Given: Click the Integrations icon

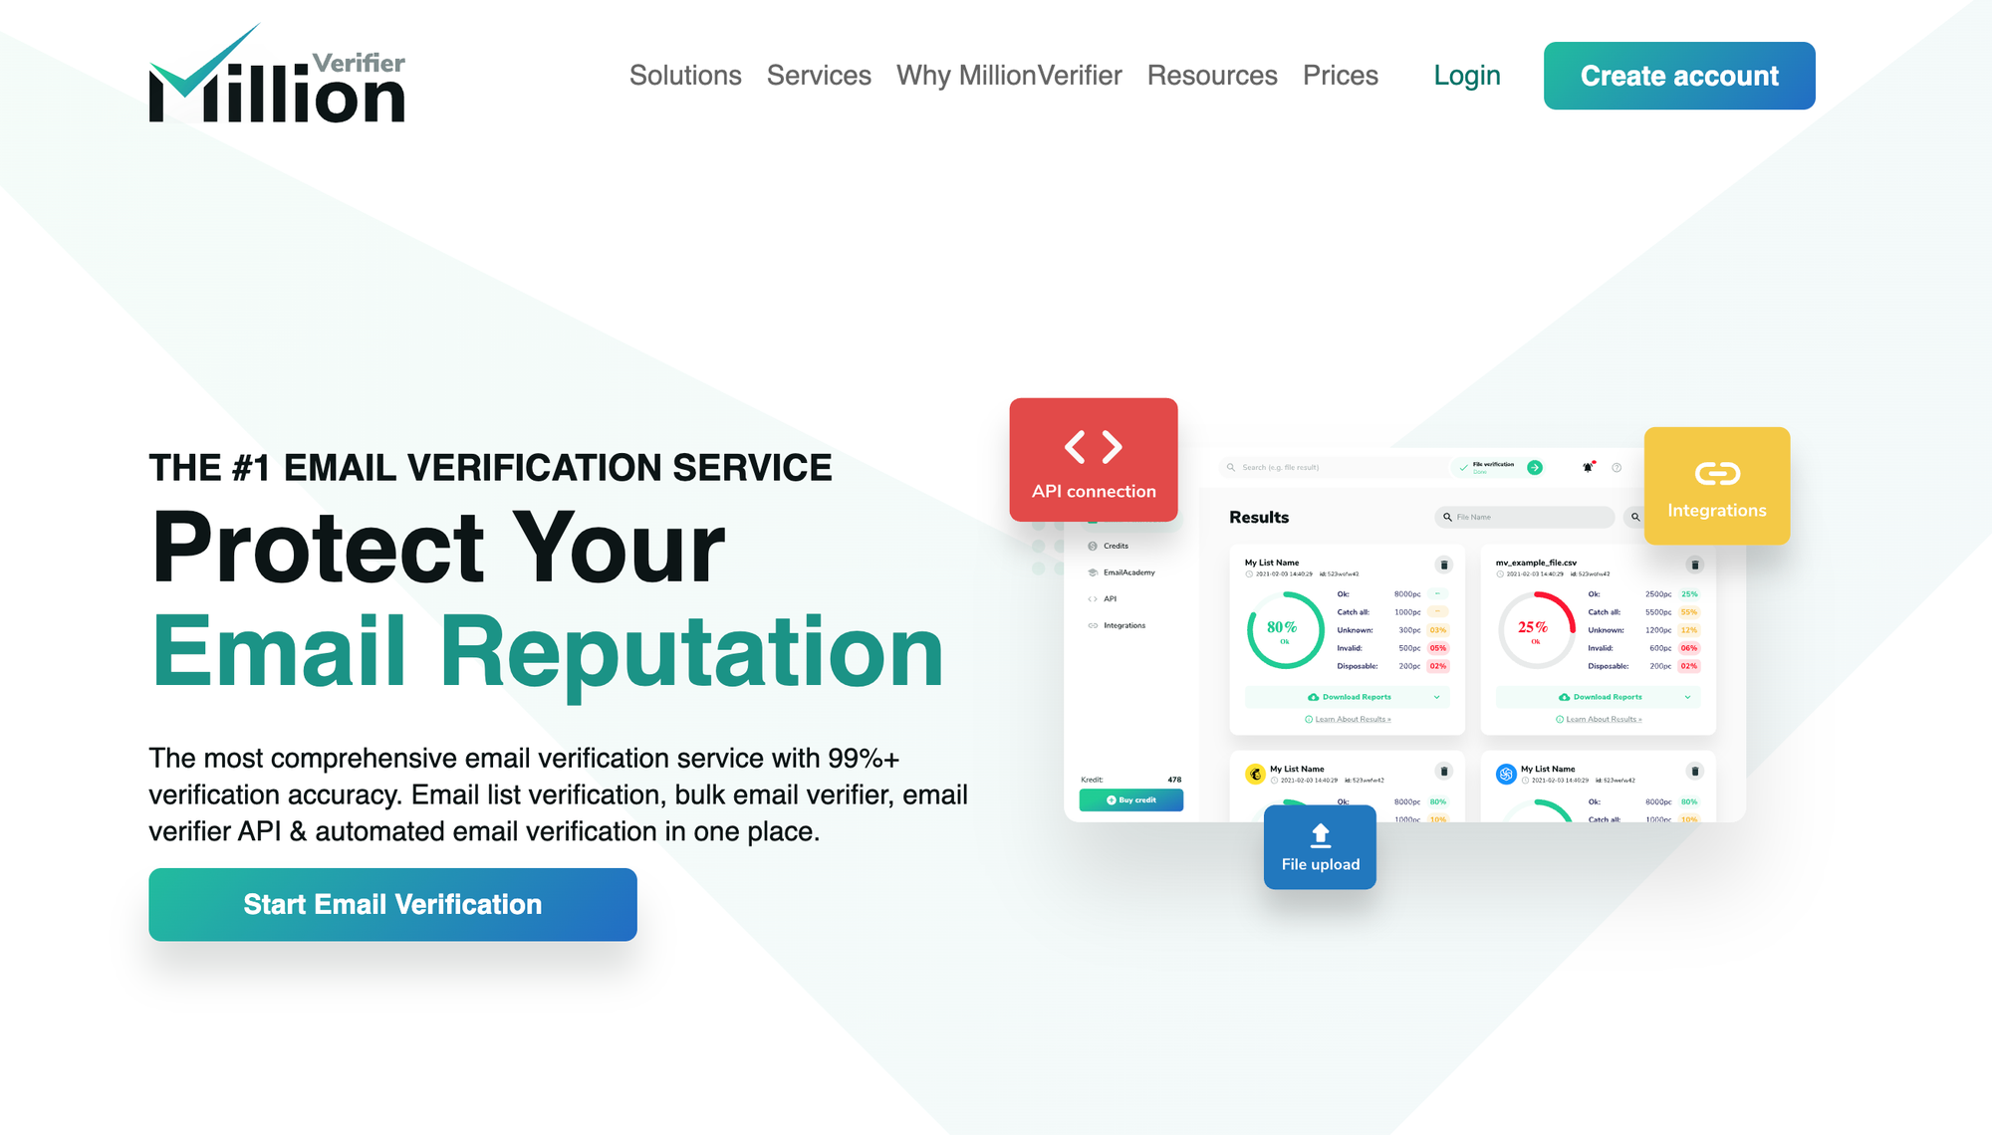Looking at the screenshot, I should point(1716,477).
